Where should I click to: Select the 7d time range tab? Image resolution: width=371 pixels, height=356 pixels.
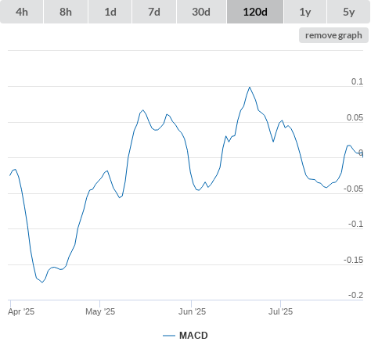tap(154, 12)
